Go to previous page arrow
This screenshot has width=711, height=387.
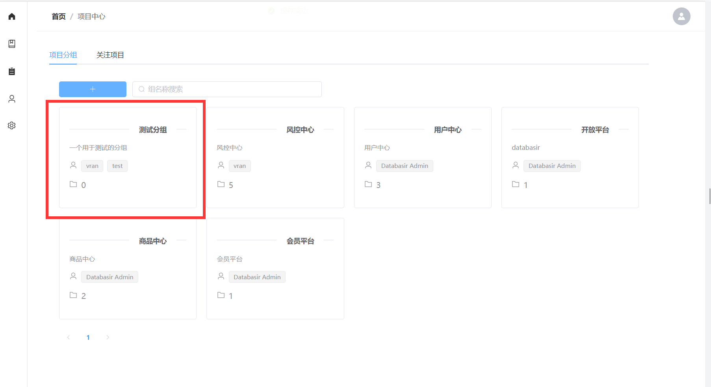coord(69,337)
